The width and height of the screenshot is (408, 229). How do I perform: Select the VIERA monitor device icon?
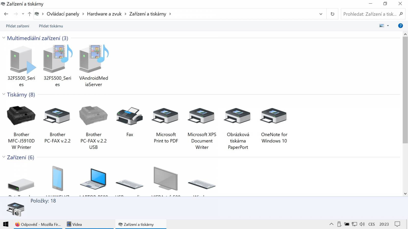[x=166, y=179]
